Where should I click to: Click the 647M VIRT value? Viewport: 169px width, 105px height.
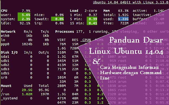[62, 103]
